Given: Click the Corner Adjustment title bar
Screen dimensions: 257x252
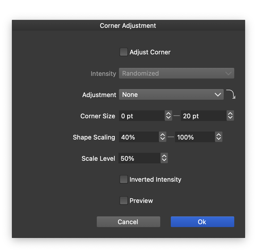Looking at the screenshot, I should [128, 26].
